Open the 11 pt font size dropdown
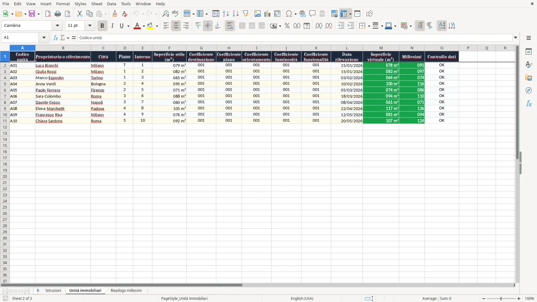This screenshot has height=302, width=537. [x=89, y=26]
